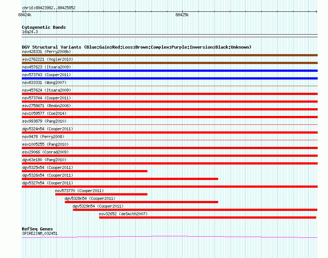Open the dgv5325n54 (Cooper2011) label
Screen dimensions: 328x258
pos(48,167)
